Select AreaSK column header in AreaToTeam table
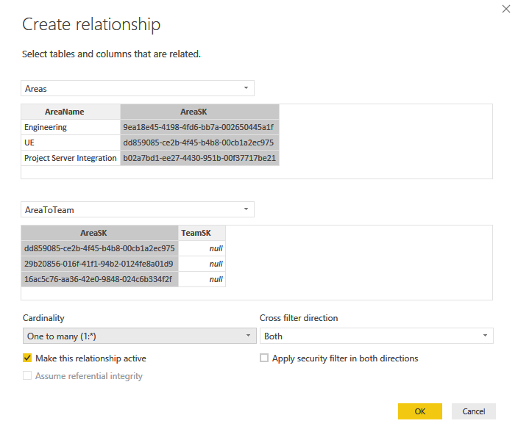 100,233
